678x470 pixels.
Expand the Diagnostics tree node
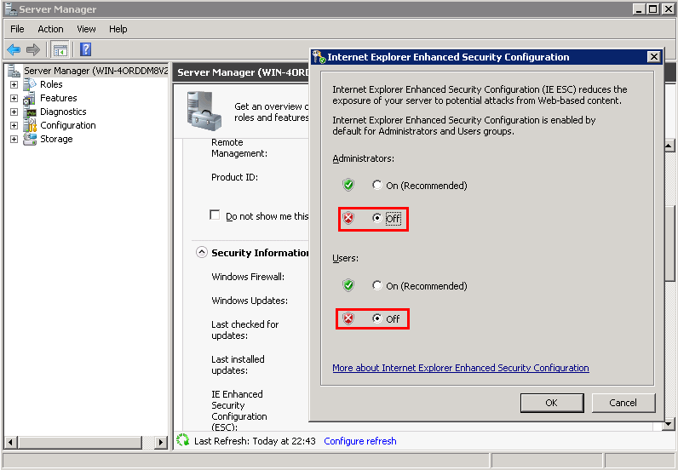coord(14,112)
